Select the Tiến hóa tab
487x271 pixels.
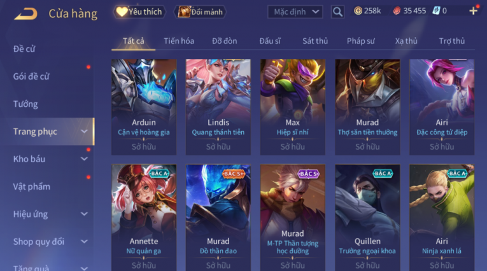179,41
